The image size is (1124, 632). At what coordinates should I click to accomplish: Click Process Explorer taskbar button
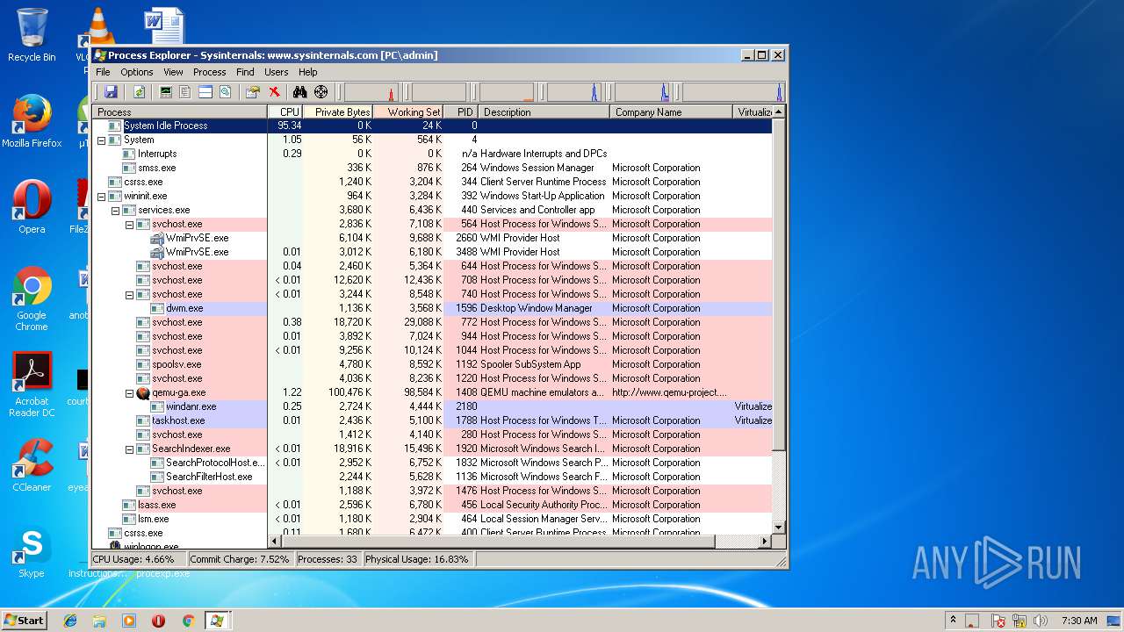[x=216, y=621]
